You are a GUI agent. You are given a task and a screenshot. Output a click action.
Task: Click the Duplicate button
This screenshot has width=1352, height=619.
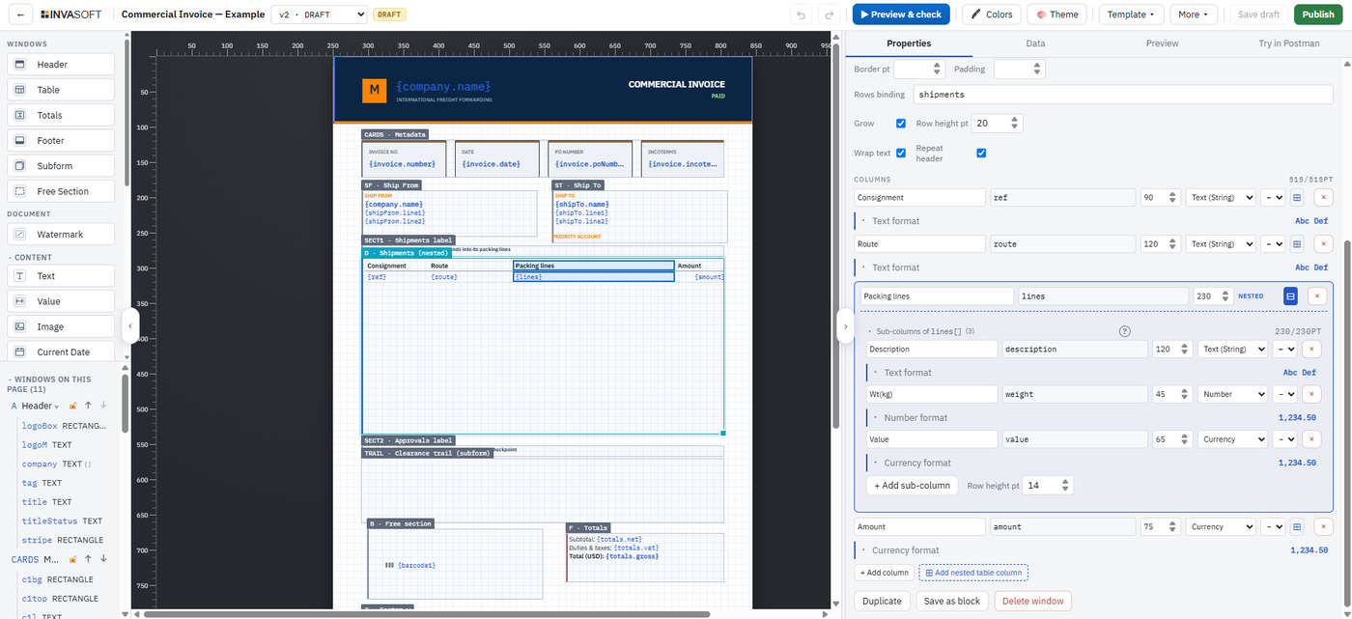coord(882,601)
